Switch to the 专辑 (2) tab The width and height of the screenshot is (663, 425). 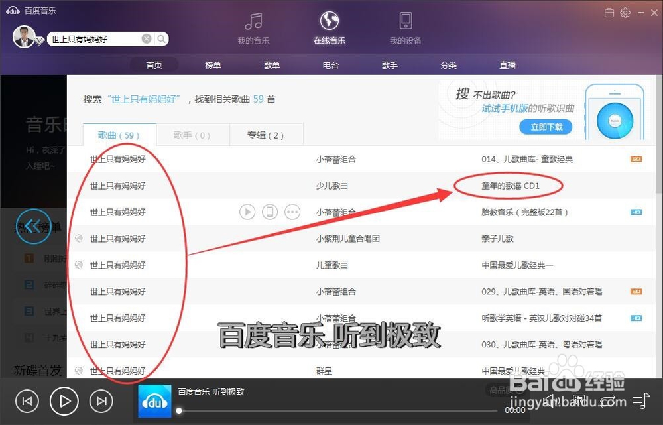click(x=266, y=135)
